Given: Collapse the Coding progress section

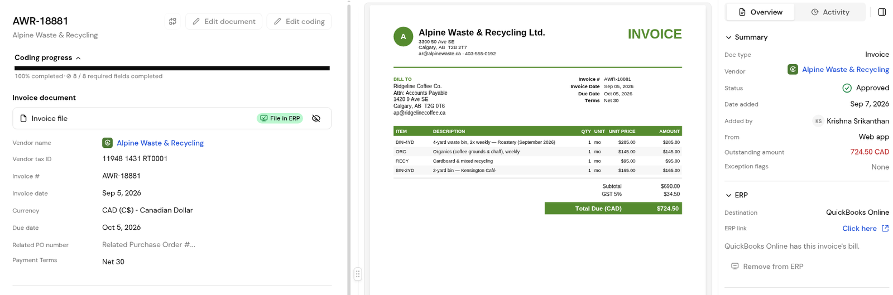Looking at the screenshot, I should tap(48, 57).
